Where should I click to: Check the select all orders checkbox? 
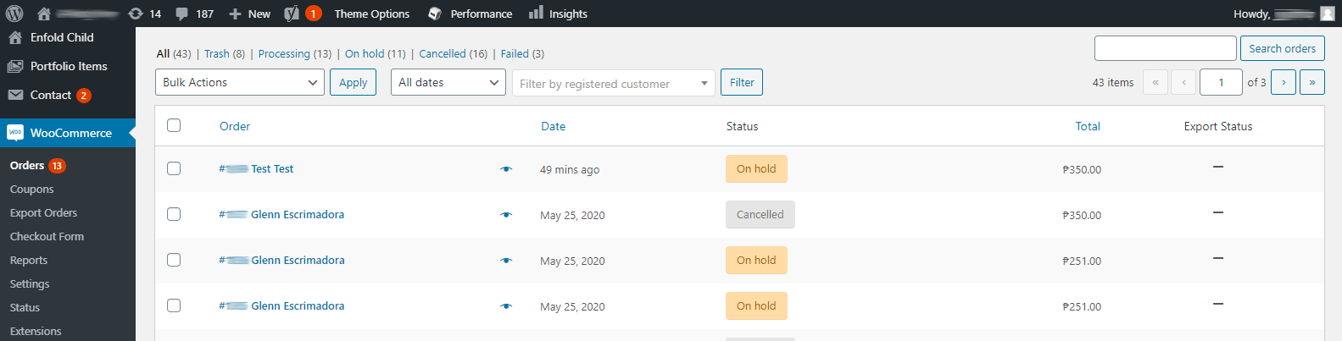click(174, 125)
